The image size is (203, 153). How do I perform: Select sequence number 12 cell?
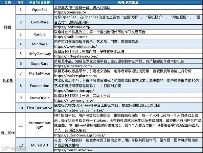coord(21,145)
